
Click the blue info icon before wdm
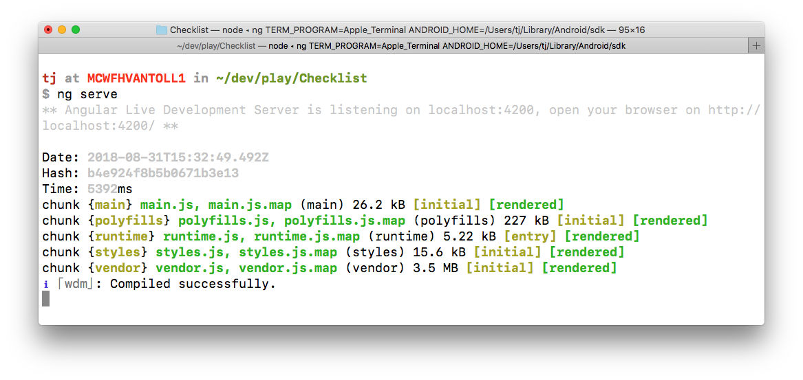pyautogui.click(x=45, y=284)
